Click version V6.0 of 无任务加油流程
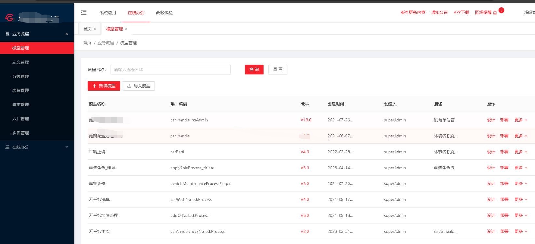The image size is (535, 244). click(x=305, y=216)
